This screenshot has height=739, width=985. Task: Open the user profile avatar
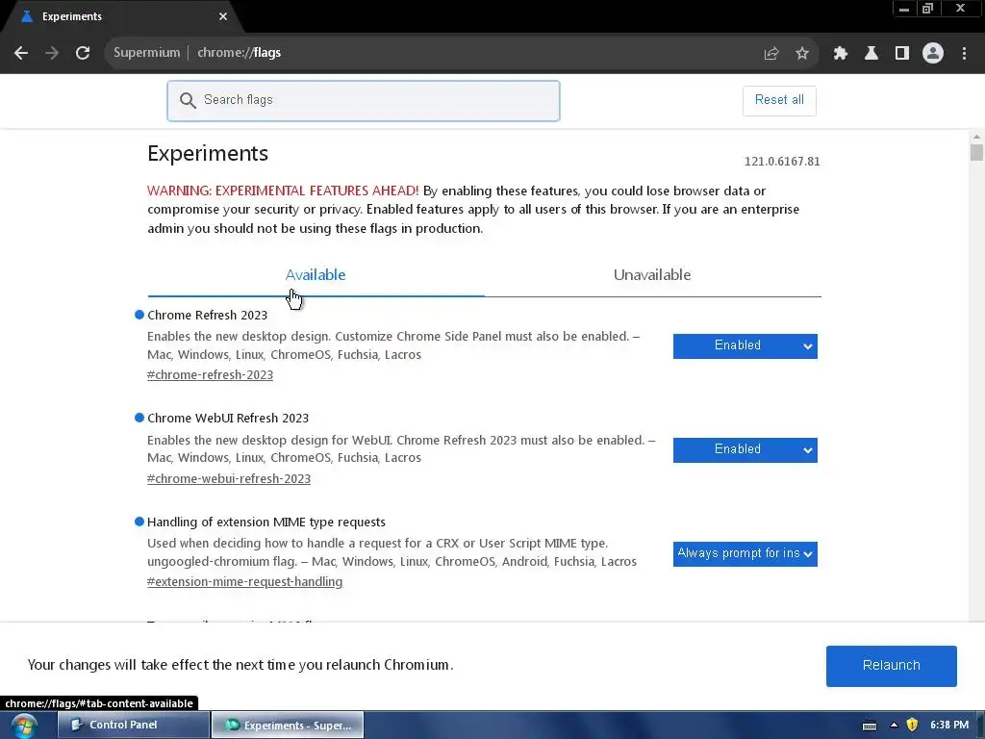pos(933,54)
